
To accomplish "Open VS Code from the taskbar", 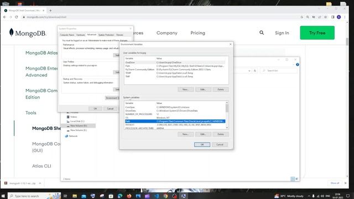I will (x=157, y=196).
